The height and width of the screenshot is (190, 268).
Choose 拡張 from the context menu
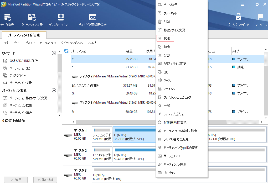[167, 38]
